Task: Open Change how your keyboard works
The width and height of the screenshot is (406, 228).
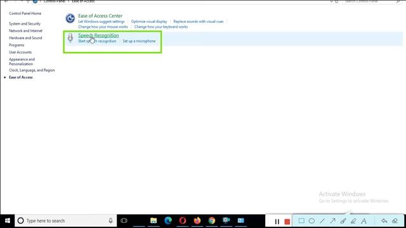Action: 161,27
